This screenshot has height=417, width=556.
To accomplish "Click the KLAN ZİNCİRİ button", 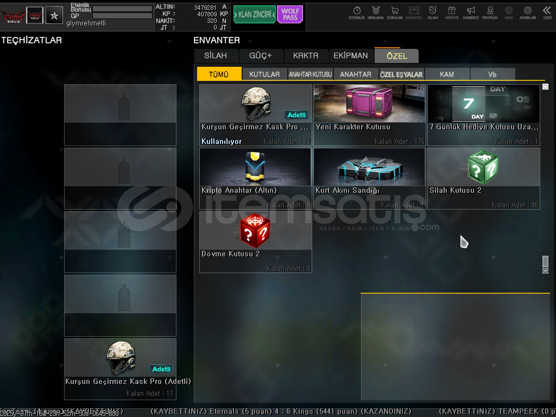I will point(255,15).
